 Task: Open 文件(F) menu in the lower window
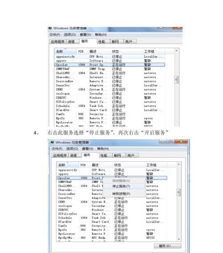[x=57, y=148]
